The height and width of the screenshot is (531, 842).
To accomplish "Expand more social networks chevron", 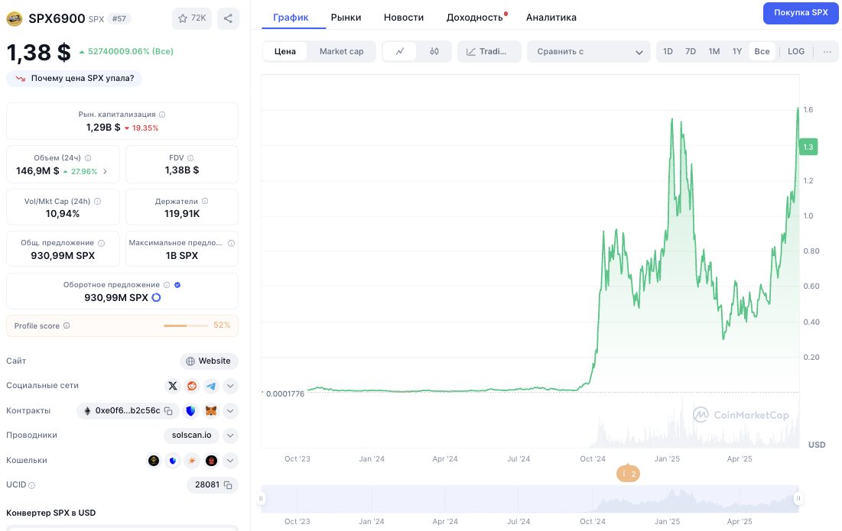I will pyautogui.click(x=230, y=386).
